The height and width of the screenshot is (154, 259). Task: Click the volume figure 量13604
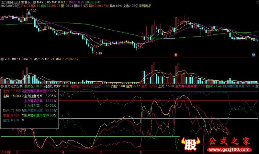(67, 6)
